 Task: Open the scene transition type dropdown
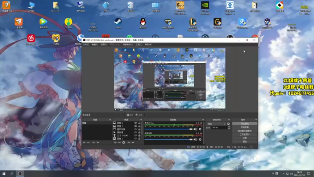(x=217, y=124)
